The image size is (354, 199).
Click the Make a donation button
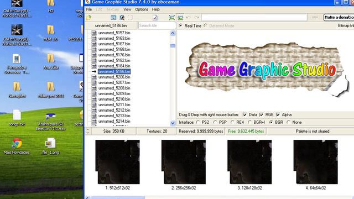point(339,17)
